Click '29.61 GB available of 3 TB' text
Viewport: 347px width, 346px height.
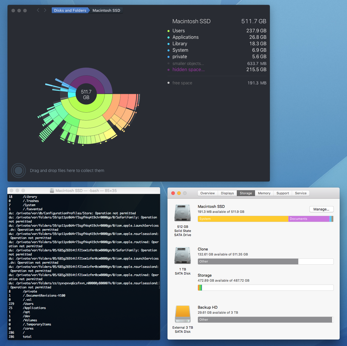click(x=218, y=312)
